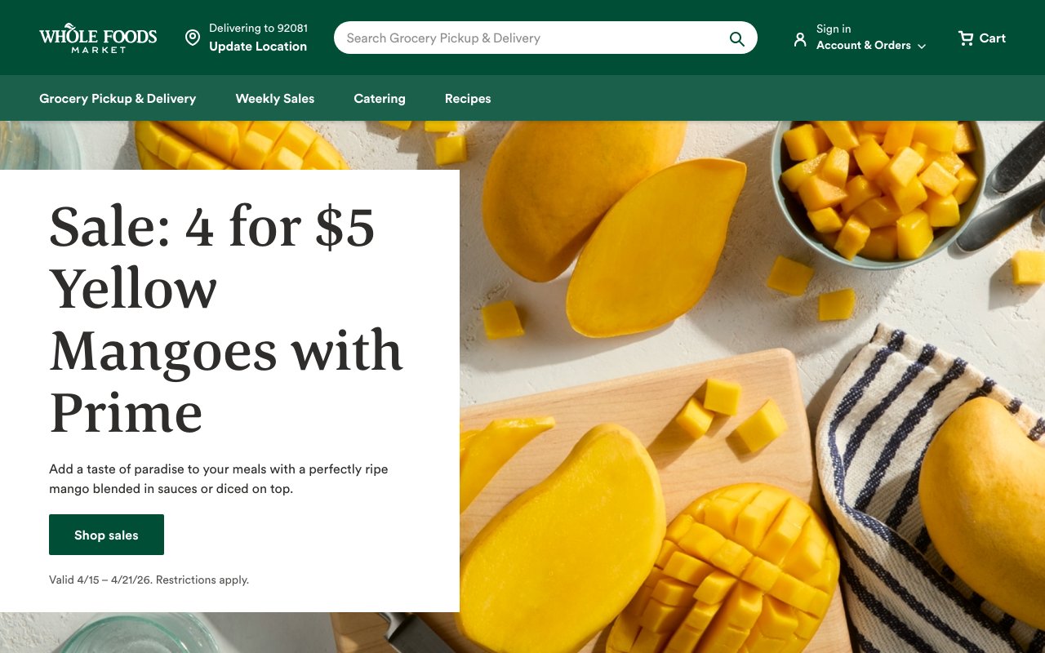Click the account person icon
This screenshot has height=653, width=1045.
coord(800,39)
